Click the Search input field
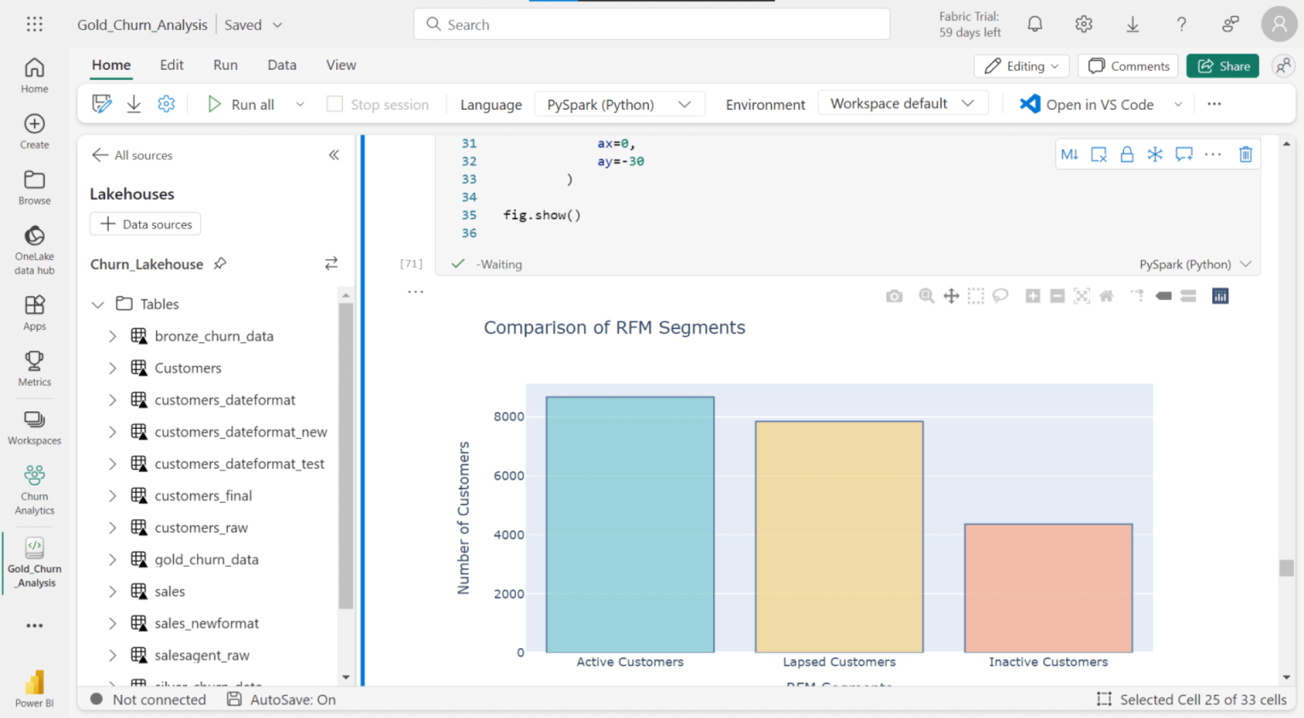 pos(651,24)
